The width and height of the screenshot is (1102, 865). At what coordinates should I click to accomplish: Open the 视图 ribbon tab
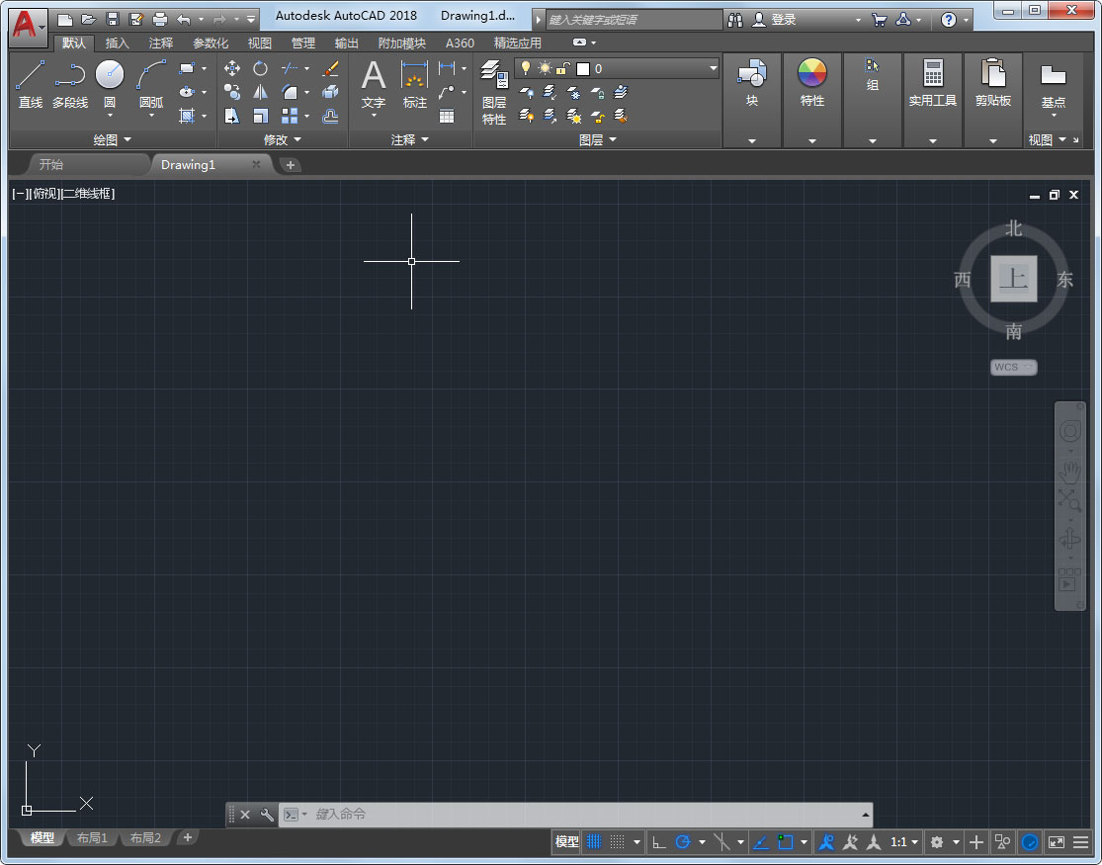pos(259,43)
